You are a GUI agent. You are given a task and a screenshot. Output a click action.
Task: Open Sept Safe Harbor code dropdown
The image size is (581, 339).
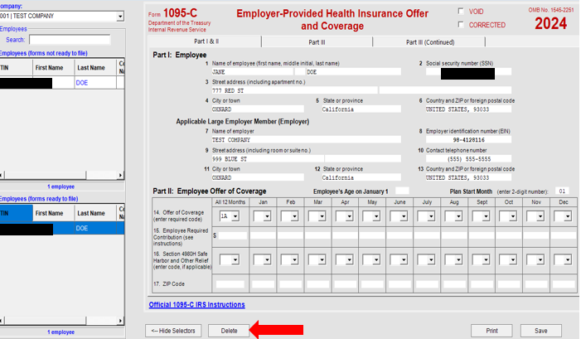pos(486,260)
